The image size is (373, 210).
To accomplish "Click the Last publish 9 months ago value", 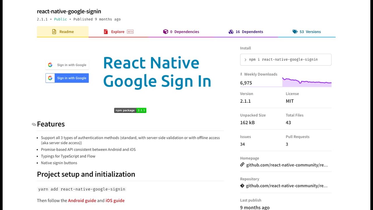I will pyautogui.click(x=255, y=208).
